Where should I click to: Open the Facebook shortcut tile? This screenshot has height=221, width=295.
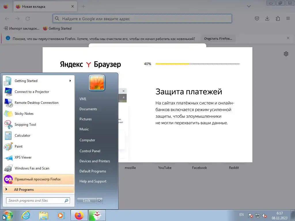point(199,168)
